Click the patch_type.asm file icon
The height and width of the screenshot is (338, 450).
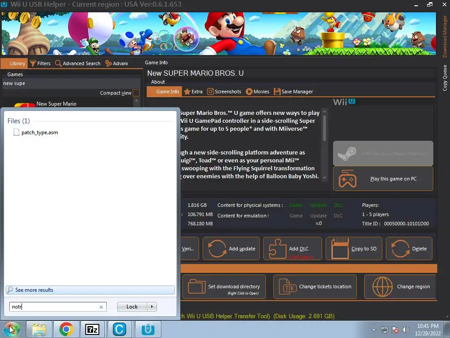16,132
